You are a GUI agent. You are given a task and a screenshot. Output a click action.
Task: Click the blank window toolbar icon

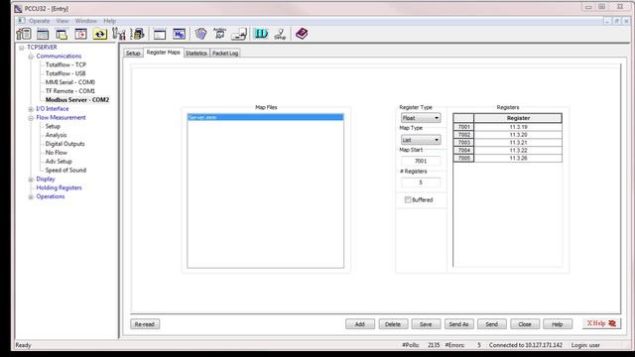(160, 34)
